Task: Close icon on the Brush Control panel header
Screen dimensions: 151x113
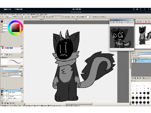Action: coord(22,66)
